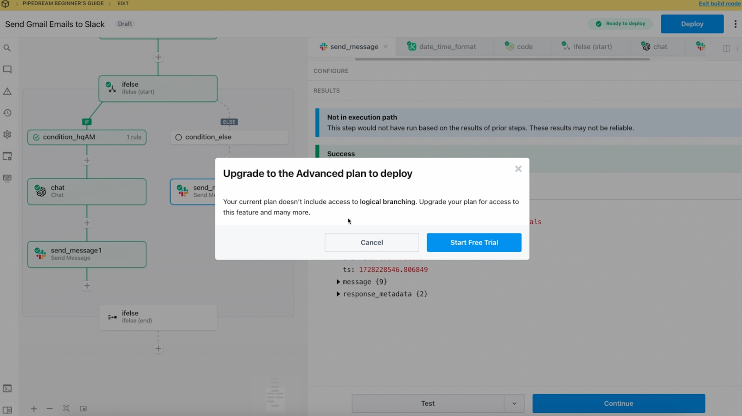Select the chat workflow node
This screenshot has width=742, height=416.
[x=87, y=192]
